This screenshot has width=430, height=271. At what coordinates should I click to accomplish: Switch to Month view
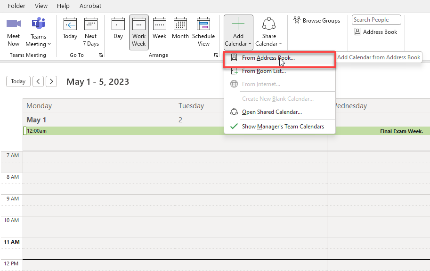coord(180,32)
